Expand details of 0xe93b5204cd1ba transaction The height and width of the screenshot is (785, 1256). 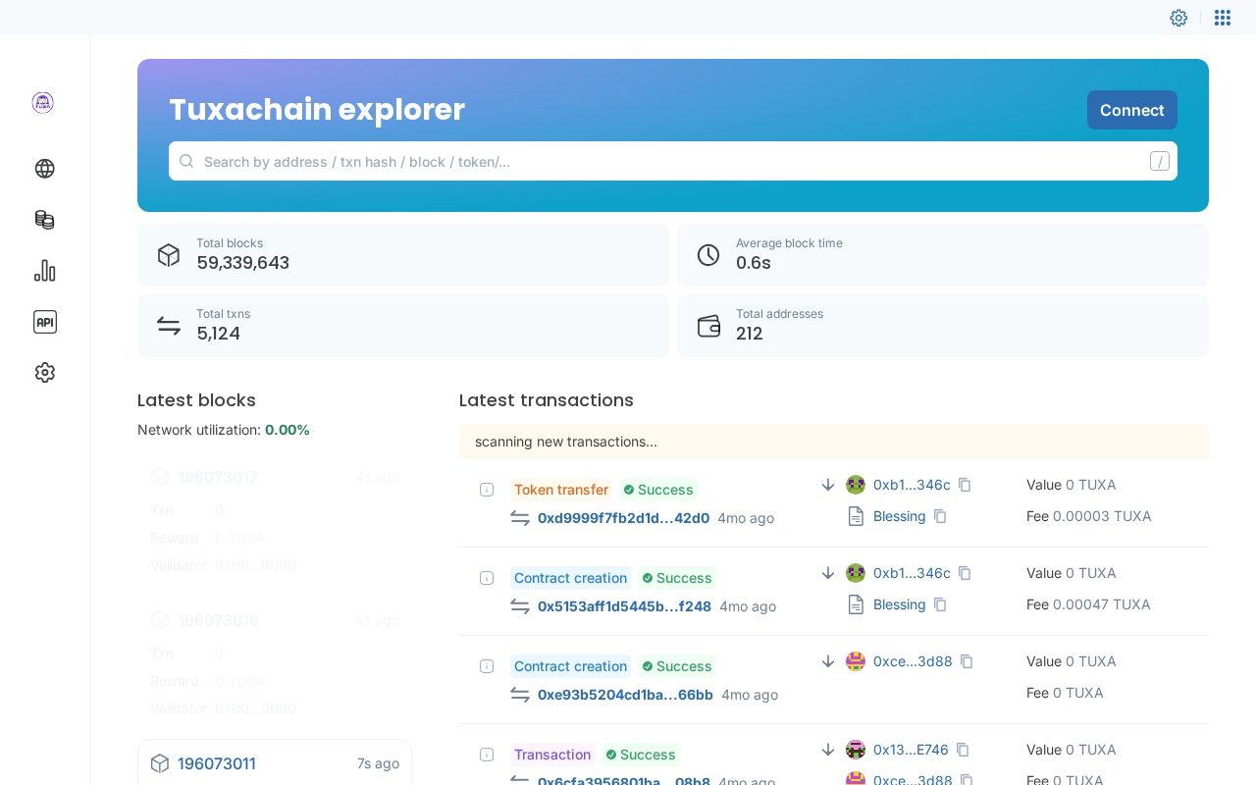[487, 666]
